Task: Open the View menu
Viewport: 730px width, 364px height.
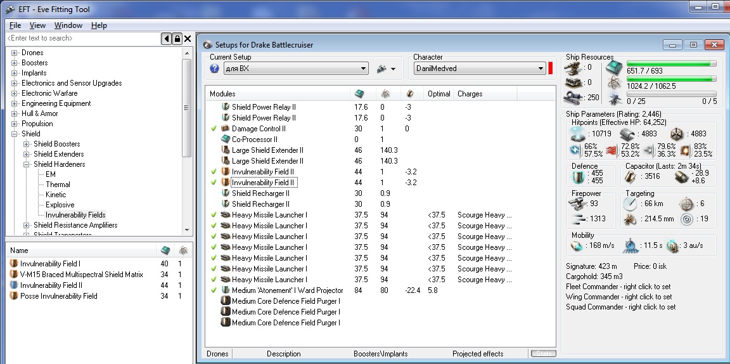Action: tap(37, 25)
